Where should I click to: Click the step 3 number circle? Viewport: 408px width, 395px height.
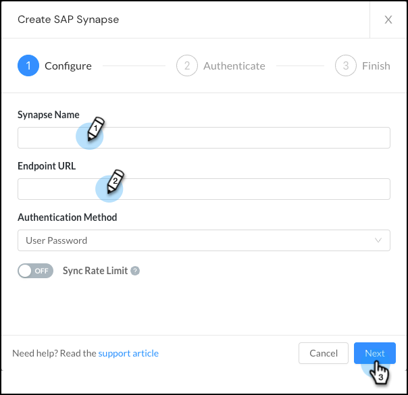346,65
